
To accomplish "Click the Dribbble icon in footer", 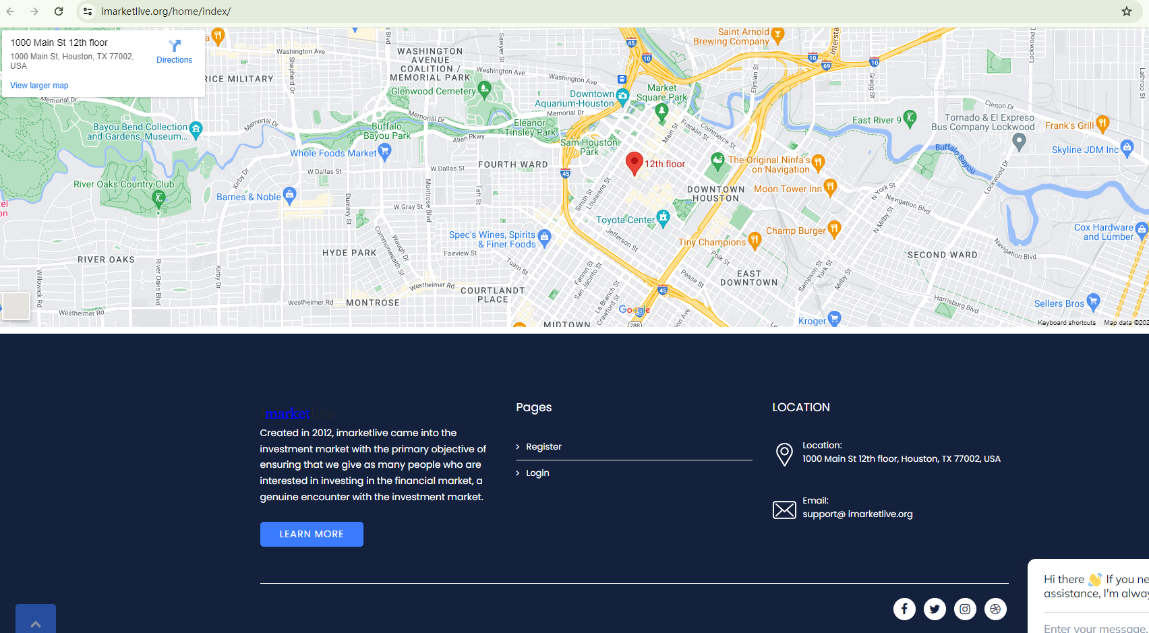I will click(x=995, y=609).
